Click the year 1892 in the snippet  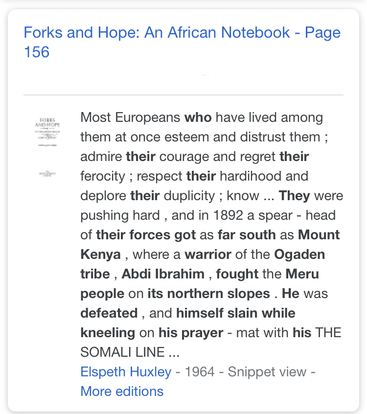(x=228, y=215)
